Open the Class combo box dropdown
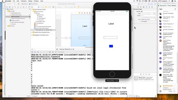178x100 pixels. (156, 14)
